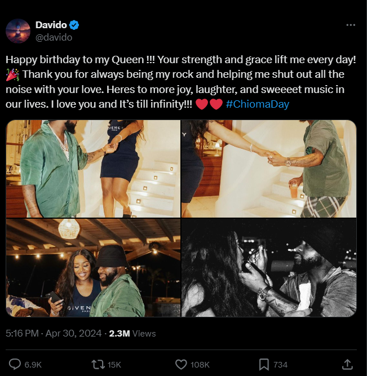Open the bottom-left couple photo

(x=93, y=268)
